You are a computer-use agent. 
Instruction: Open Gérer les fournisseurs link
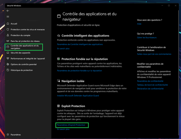click(147, 37)
